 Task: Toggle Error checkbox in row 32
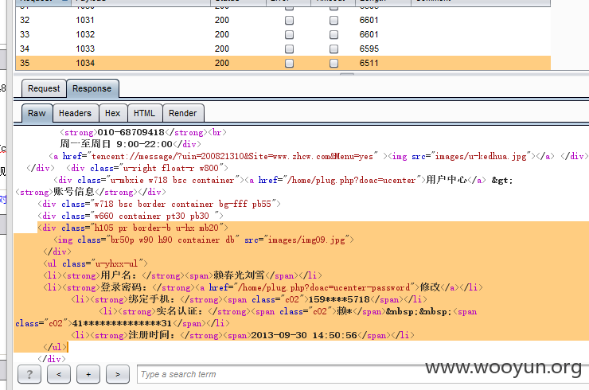click(289, 20)
